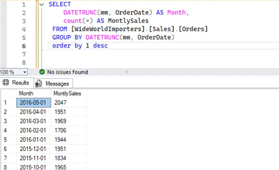Select the 2015-12-01 month cell

click(34, 148)
